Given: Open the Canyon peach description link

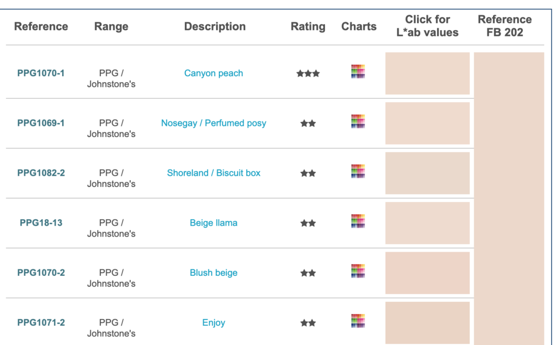Looking at the screenshot, I should [x=213, y=73].
